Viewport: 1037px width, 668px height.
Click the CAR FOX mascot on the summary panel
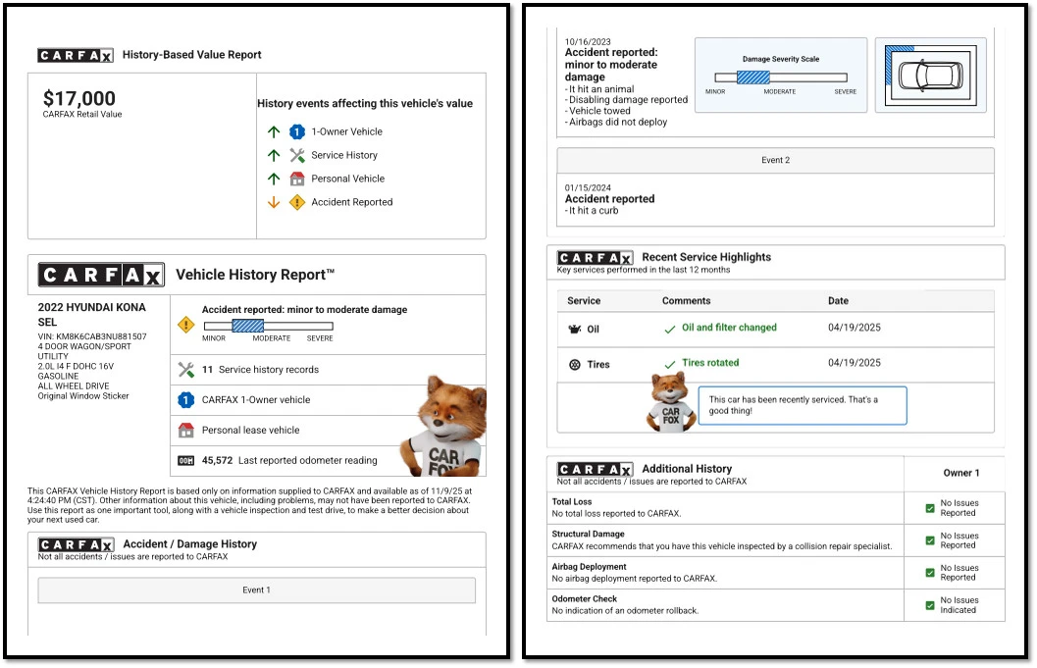click(444, 426)
